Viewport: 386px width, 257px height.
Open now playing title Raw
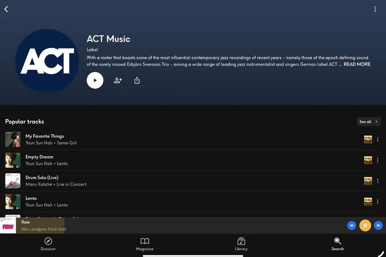(26, 222)
